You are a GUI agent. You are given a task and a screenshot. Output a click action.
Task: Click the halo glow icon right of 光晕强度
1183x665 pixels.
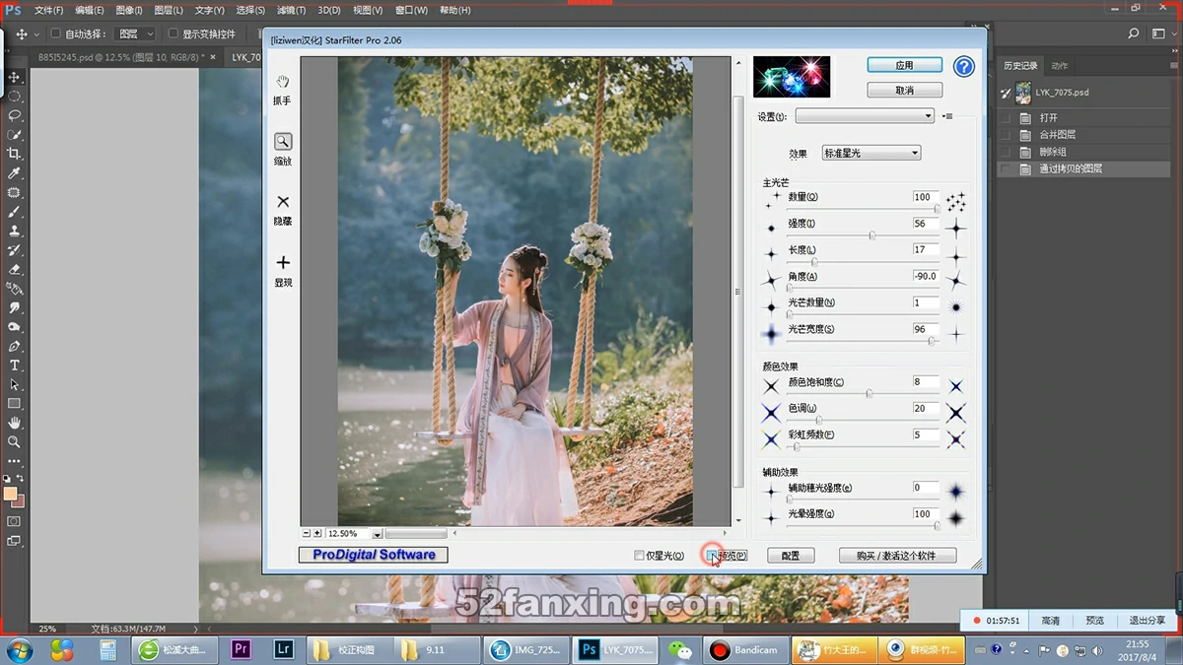(955, 518)
